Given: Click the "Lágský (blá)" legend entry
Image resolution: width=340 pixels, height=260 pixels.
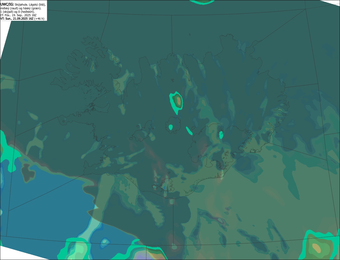Looking at the screenshot, I should coord(37,5).
